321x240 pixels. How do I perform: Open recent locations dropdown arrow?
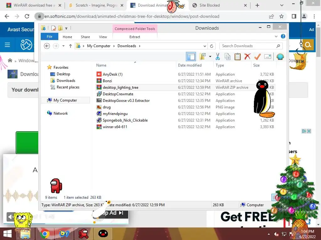63,46
